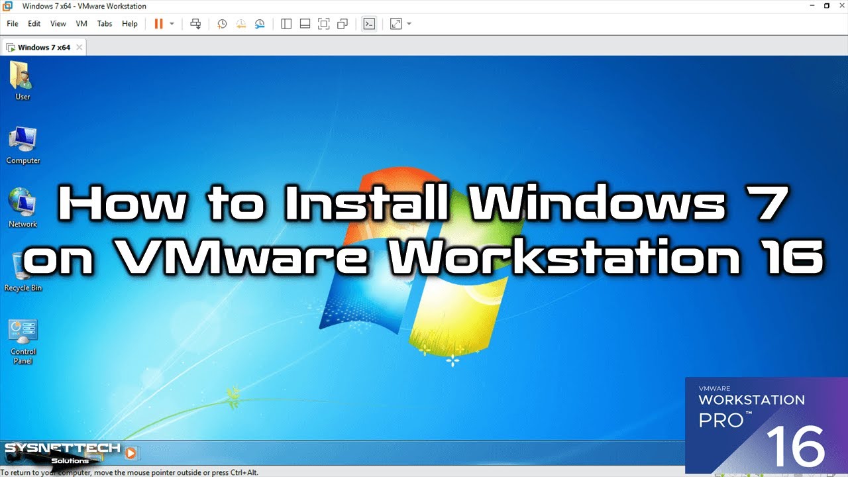Enter full screen mode
The image size is (848, 477).
pyautogui.click(x=323, y=24)
